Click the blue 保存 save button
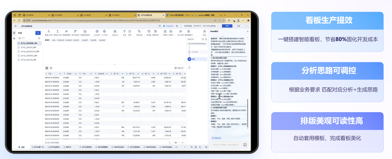The width and height of the screenshot is (392, 159). (x=227, y=26)
